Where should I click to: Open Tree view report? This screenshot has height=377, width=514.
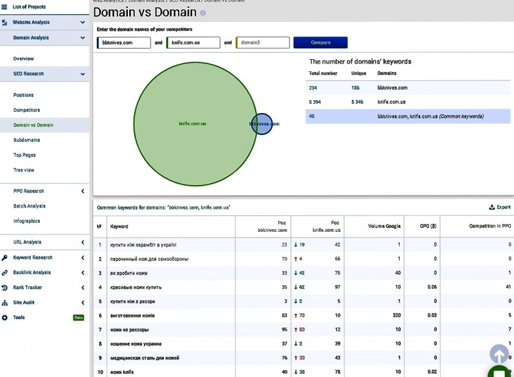point(24,170)
